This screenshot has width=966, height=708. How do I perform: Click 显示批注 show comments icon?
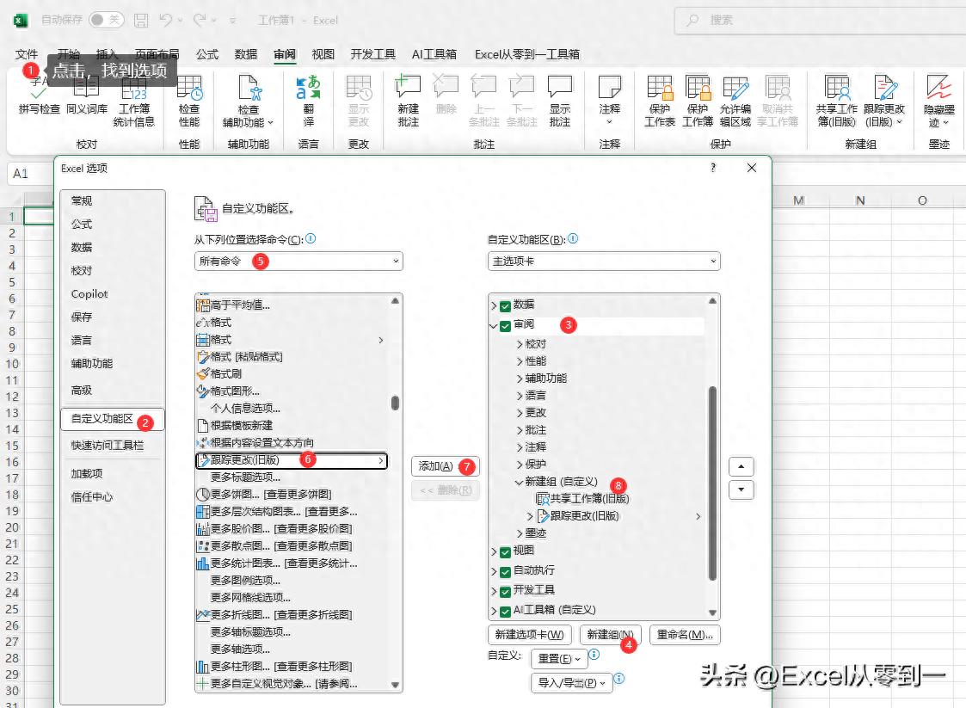[560, 86]
